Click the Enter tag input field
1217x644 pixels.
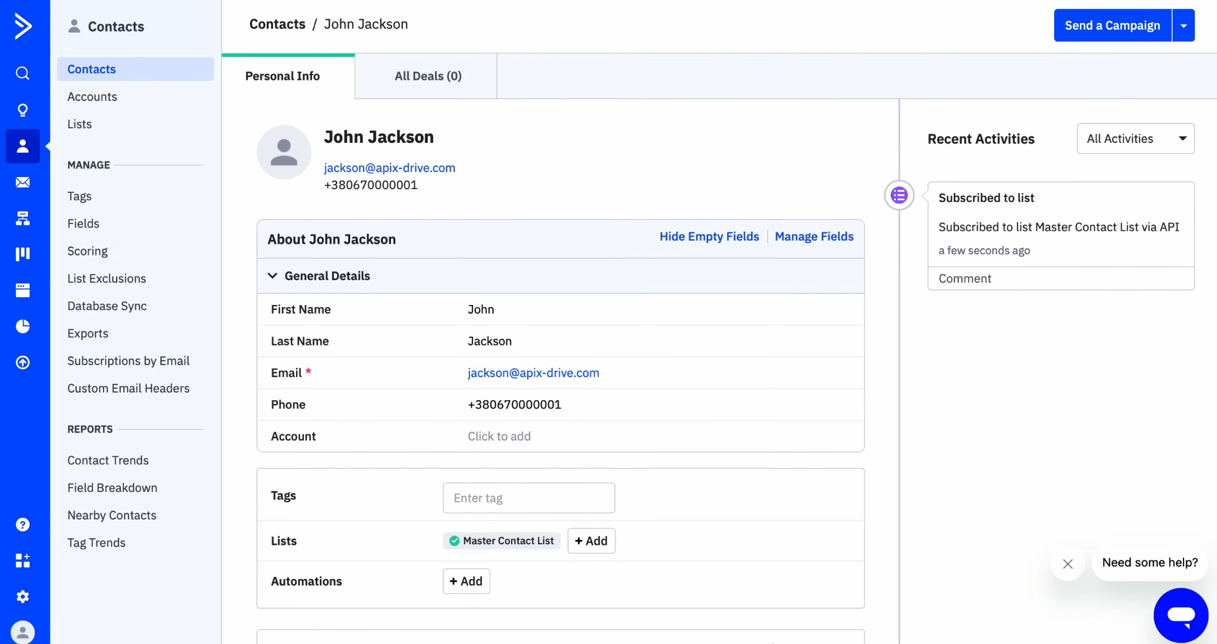coord(528,498)
